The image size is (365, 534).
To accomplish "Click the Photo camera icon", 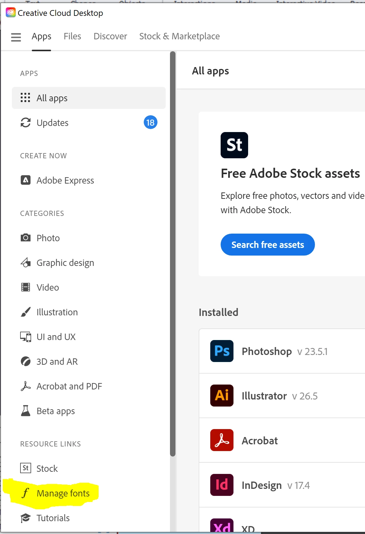I will pyautogui.click(x=26, y=238).
